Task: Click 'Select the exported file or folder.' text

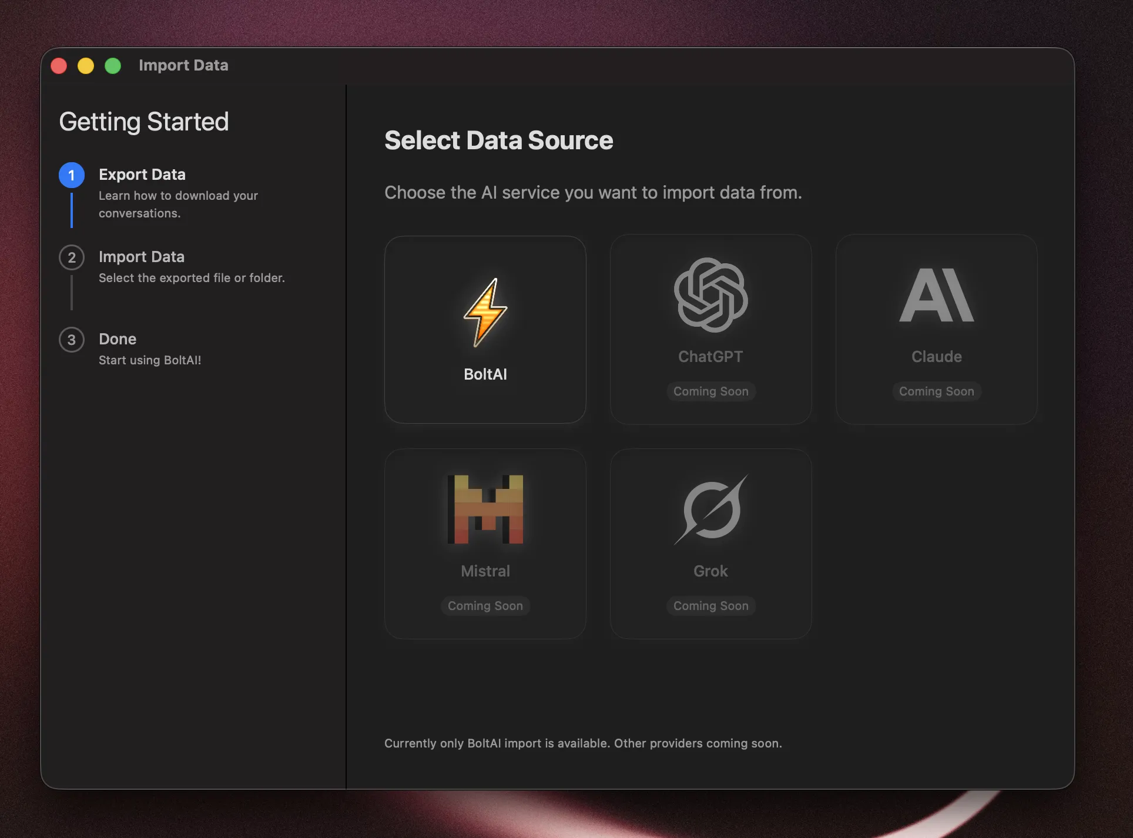Action: click(192, 278)
